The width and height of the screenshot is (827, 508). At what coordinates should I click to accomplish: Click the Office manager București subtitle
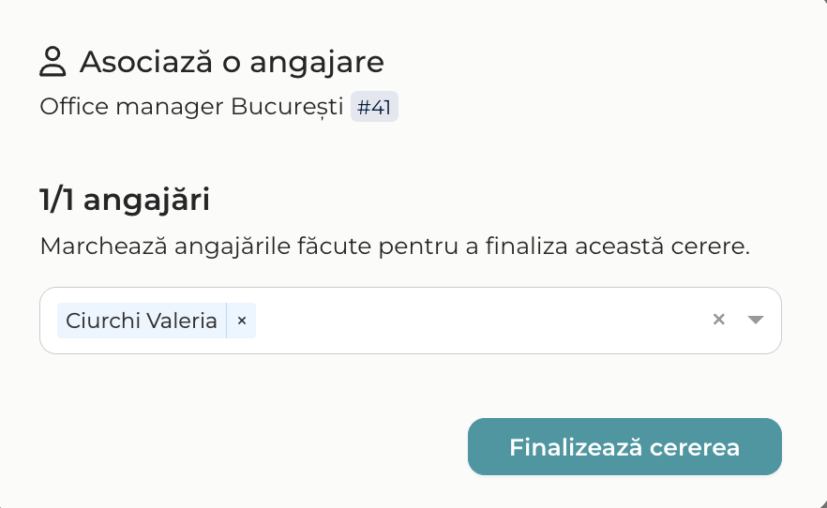(x=191, y=107)
